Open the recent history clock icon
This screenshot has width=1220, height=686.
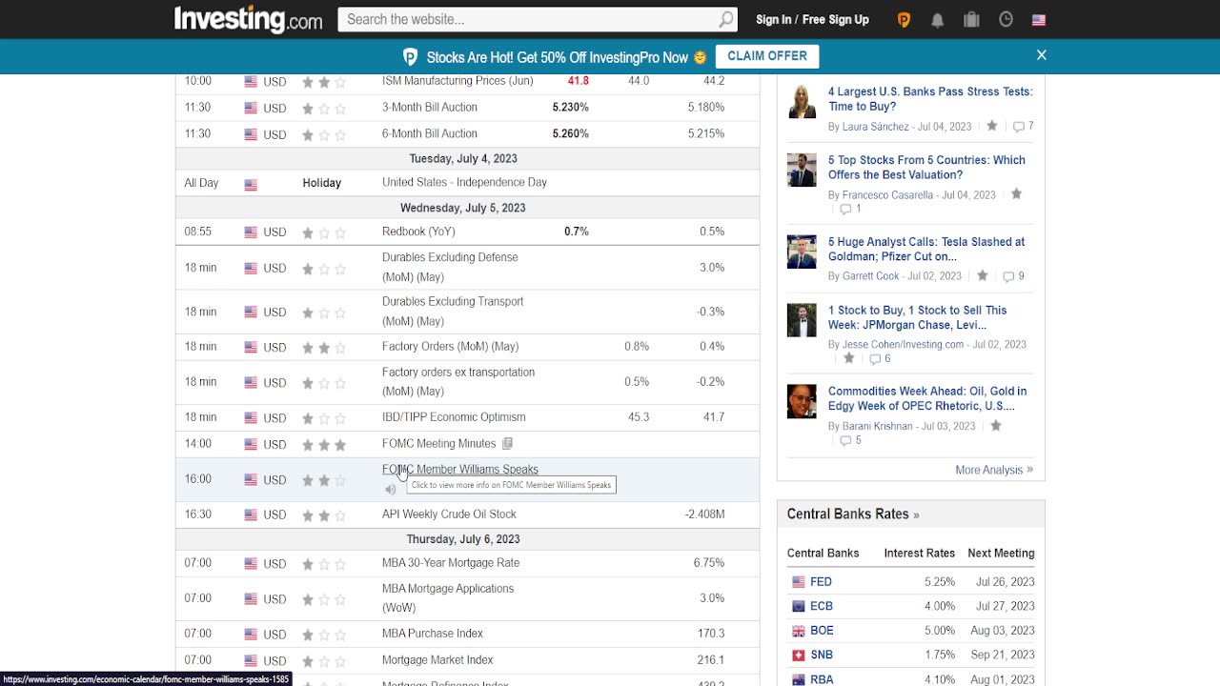coord(1006,19)
